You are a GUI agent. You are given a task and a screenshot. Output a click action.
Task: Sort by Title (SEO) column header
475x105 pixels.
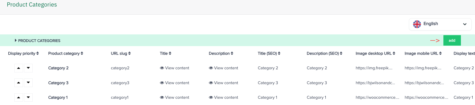[269, 53]
